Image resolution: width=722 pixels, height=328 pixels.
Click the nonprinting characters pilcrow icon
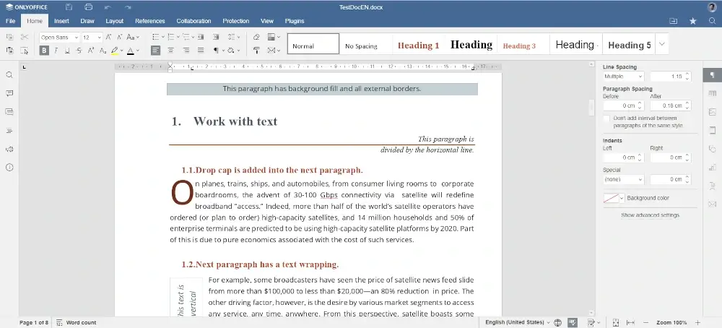click(x=215, y=51)
